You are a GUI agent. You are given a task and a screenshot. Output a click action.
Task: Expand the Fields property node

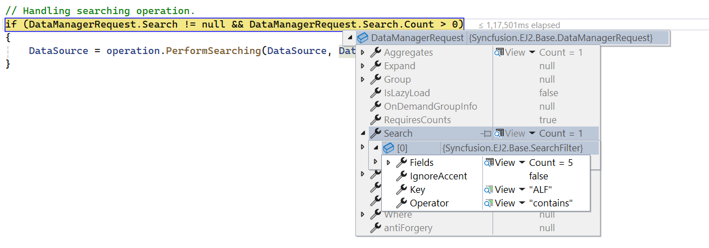(x=389, y=163)
